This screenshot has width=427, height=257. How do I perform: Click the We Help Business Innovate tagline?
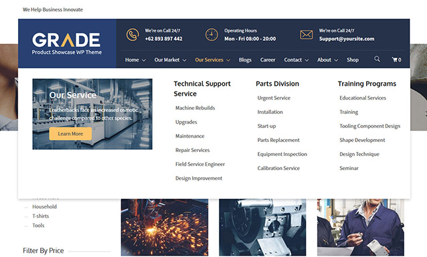click(53, 9)
